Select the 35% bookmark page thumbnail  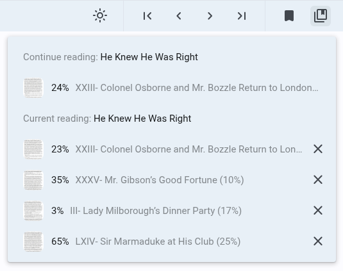click(33, 180)
